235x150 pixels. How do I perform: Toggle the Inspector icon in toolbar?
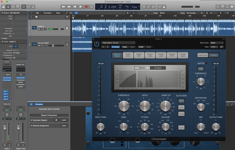pyautogui.click(x=8, y=7)
